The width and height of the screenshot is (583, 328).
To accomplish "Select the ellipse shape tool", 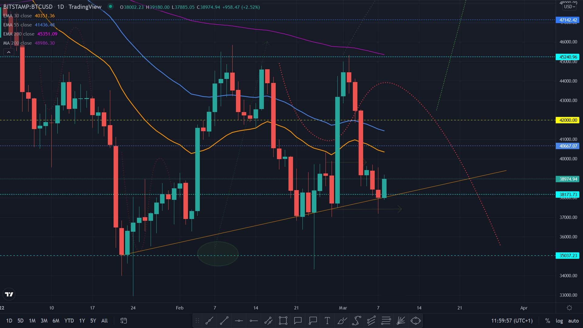I will tap(416, 321).
